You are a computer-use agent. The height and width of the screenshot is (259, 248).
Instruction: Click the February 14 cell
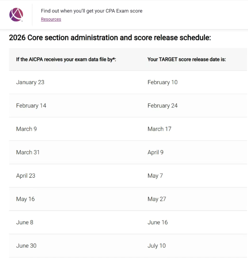click(x=31, y=106)
